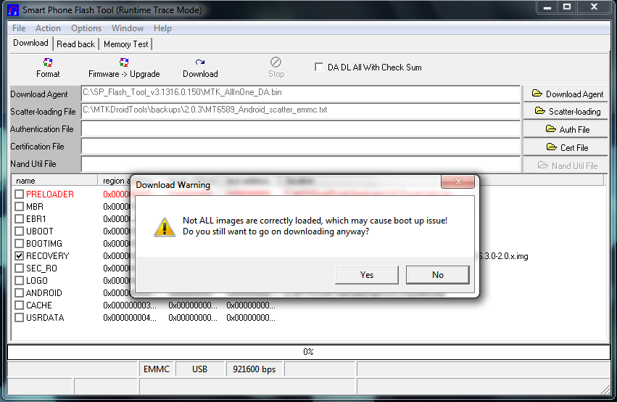
Task: Select the ANDROID row name
Action: click(x=44, y=293)
